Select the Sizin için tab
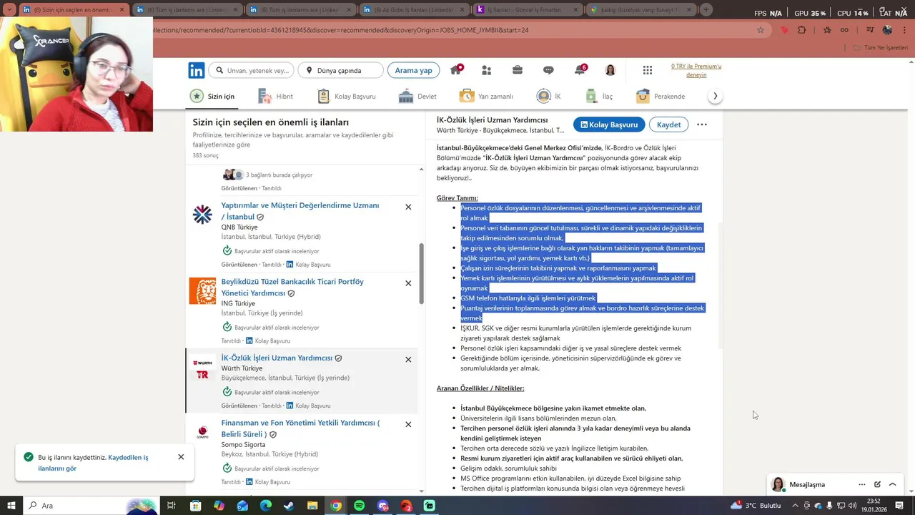915x515 pixels. click(x=212, y=96)
